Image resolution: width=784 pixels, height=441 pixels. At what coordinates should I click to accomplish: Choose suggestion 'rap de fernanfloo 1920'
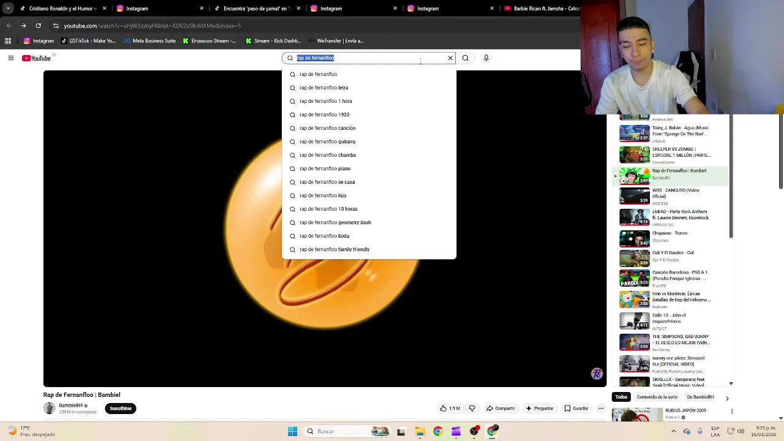[x=369, y=115]
